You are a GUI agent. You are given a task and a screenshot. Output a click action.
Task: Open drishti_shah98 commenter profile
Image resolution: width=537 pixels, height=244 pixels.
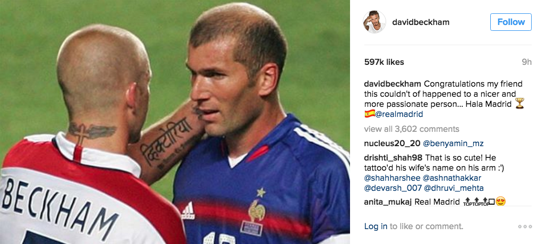pyautogui.click(x=393, y=158)
